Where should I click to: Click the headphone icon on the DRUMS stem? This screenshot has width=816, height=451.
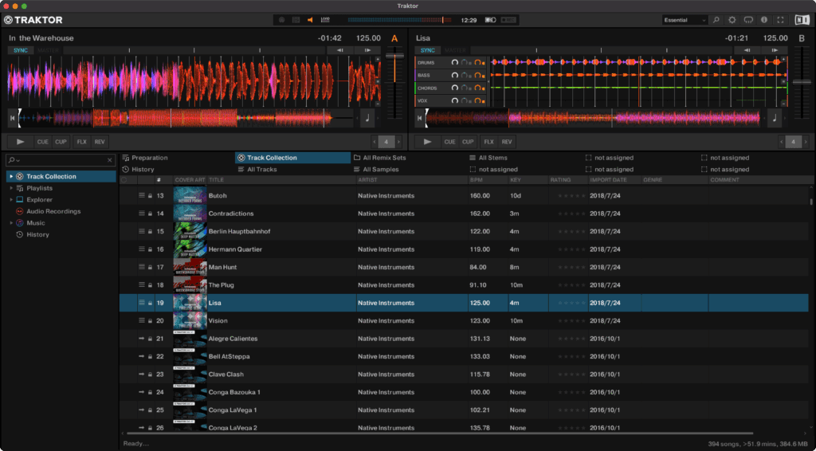(455, 62)
